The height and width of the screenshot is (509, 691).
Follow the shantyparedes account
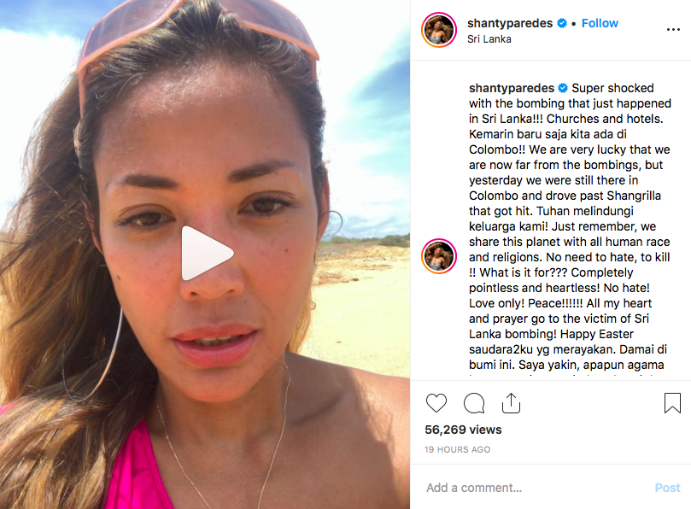click(x=600, y=23)
